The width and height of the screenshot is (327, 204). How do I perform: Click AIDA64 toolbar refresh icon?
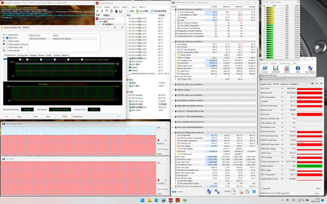111,11
